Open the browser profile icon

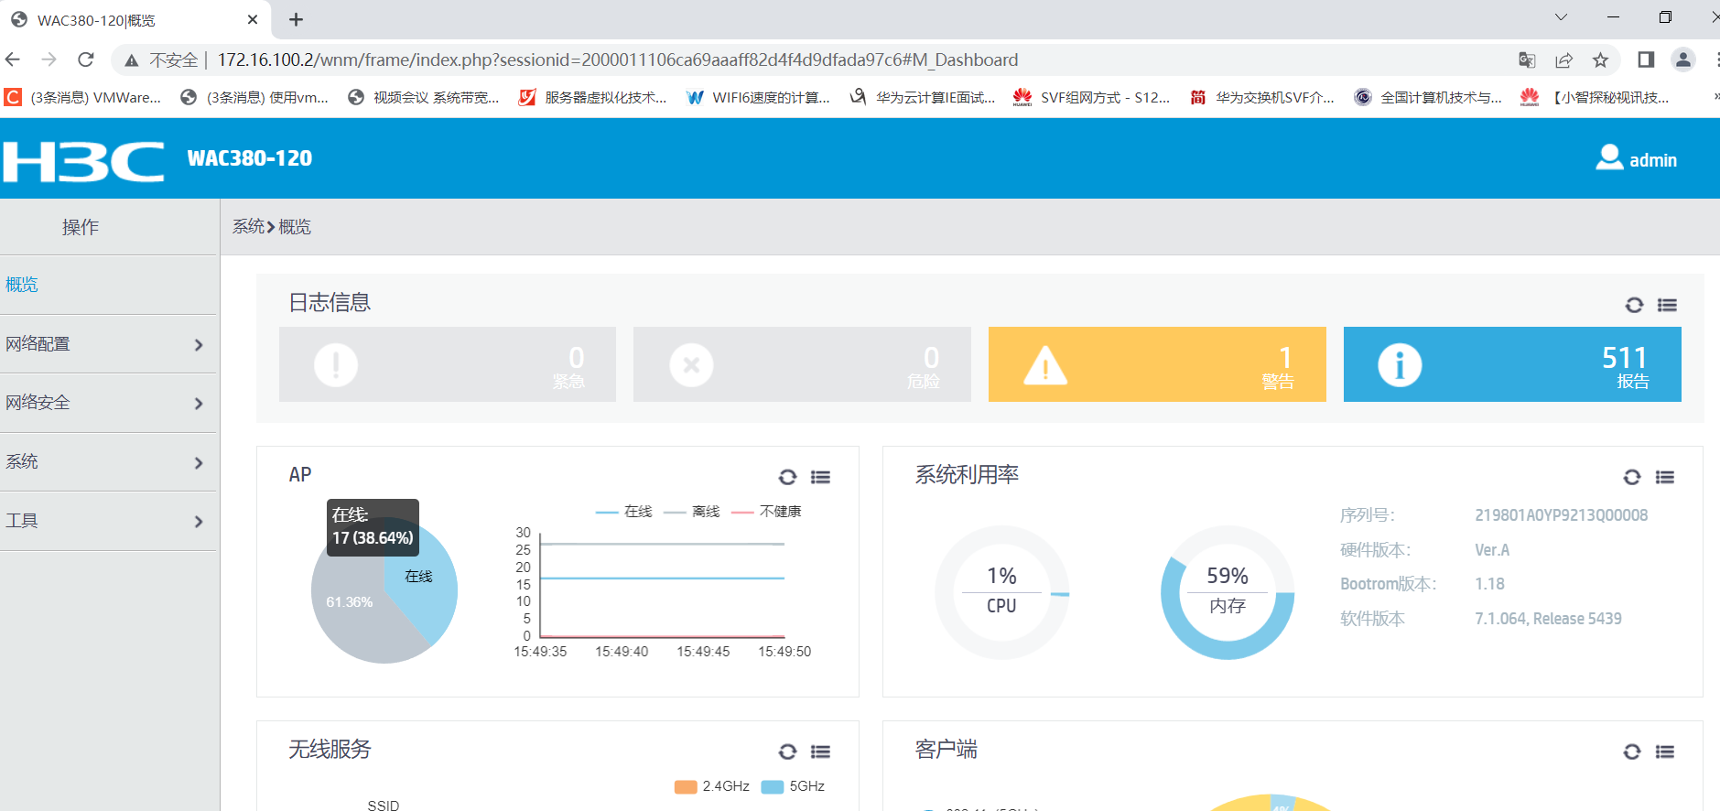[x=1682, y=59]
